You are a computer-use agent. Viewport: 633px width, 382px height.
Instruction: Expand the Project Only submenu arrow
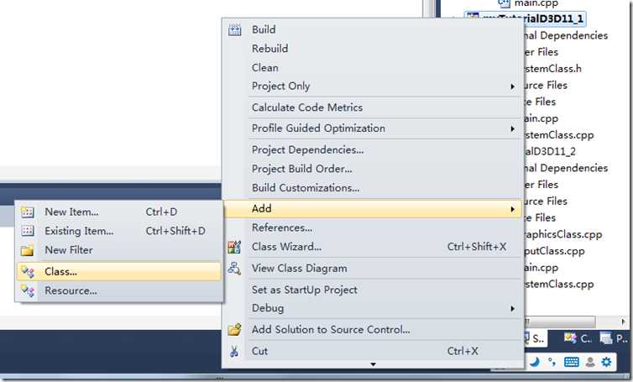point(512,86)
